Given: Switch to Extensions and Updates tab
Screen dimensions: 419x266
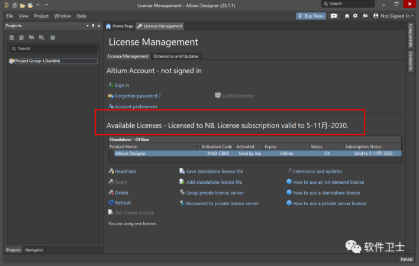Looking at the screenshot, I should point(176,56).
